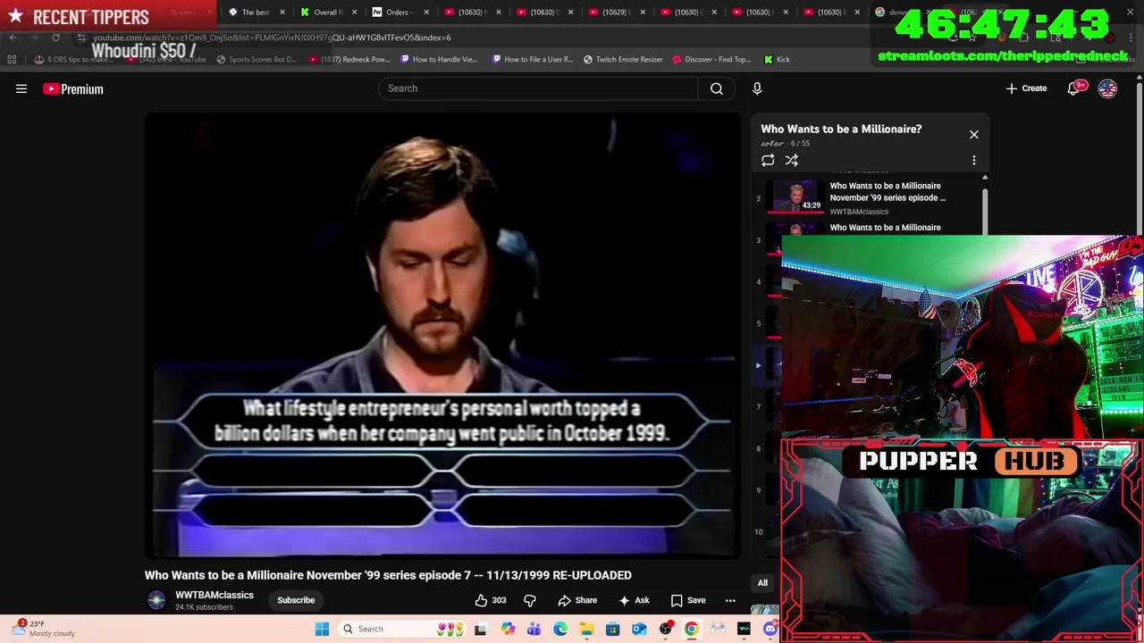This screenshot has height=643, width=1144.
Task: Open "How to File a User R..." bookmark
Action: pyautogui.click(x=533, y=60)
